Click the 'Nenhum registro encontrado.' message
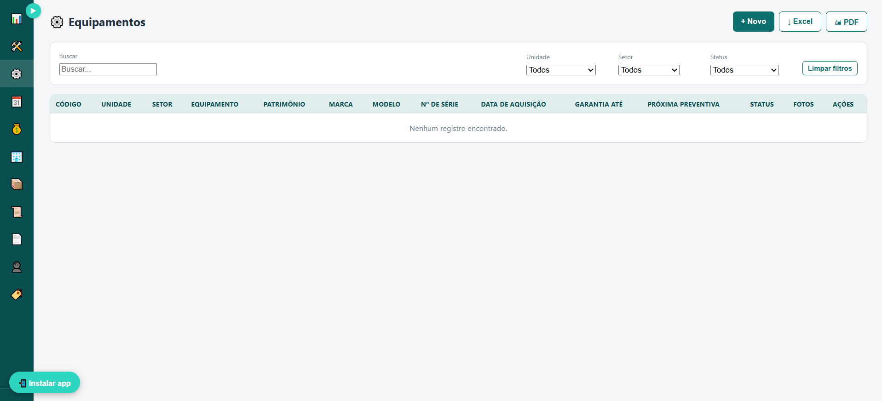Screen dimensions: 882x401 tap(458, 129)
